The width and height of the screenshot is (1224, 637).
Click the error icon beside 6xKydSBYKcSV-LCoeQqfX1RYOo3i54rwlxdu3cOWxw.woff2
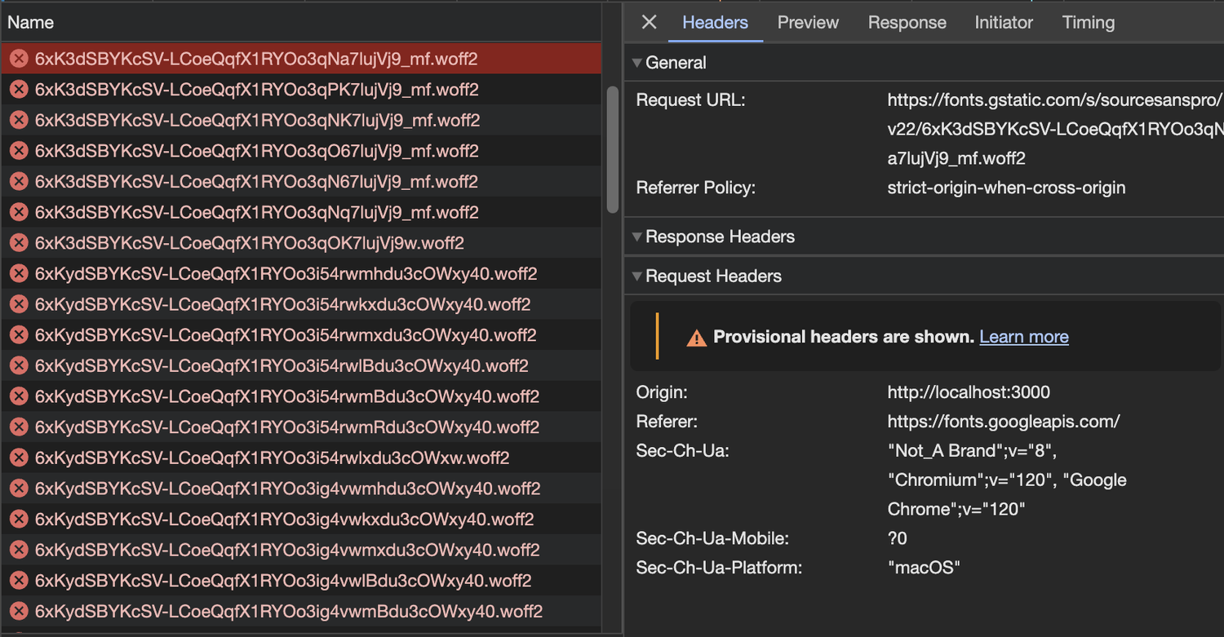(19, 458)
